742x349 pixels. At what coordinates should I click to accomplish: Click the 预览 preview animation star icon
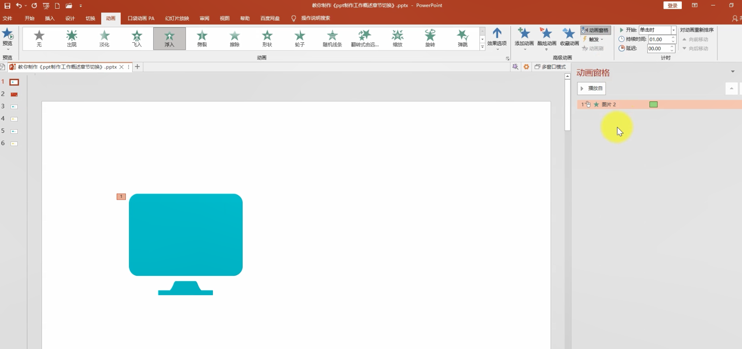pos(8,34)
